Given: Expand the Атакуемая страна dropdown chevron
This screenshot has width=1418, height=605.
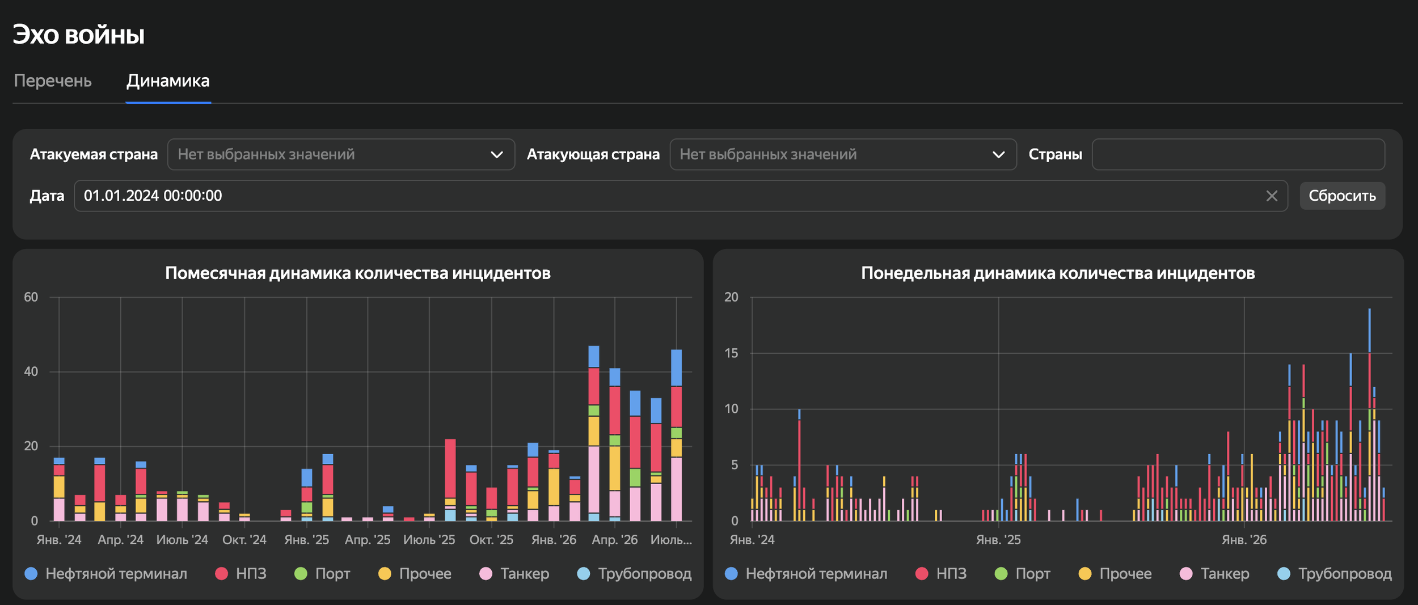Looking at the screenshot, I should (x=497, y=155).
